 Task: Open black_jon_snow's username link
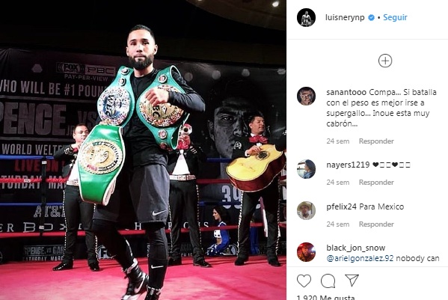(x=356, y=248)
